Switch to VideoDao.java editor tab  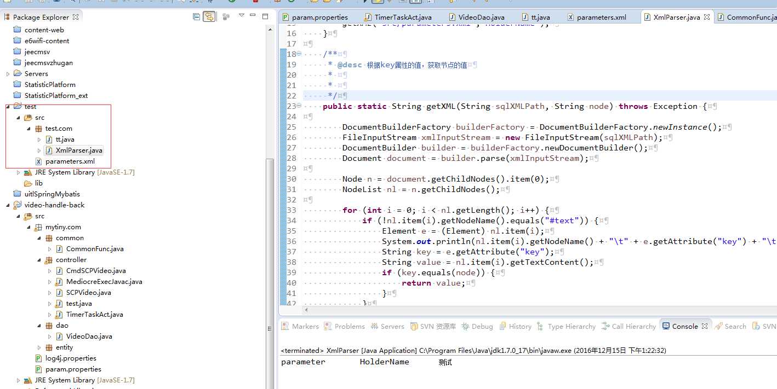point(476,17)
